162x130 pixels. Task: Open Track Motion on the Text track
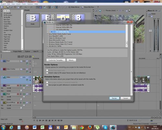21,61
